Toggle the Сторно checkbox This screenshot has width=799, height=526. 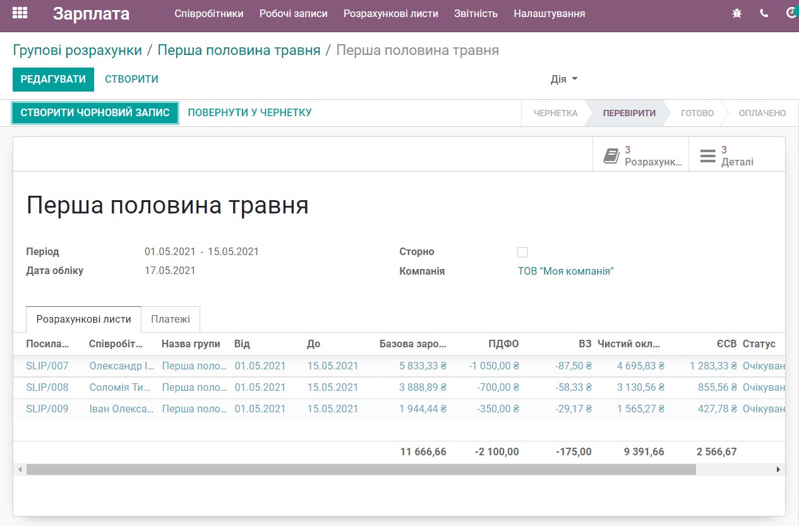coord(522,251)
